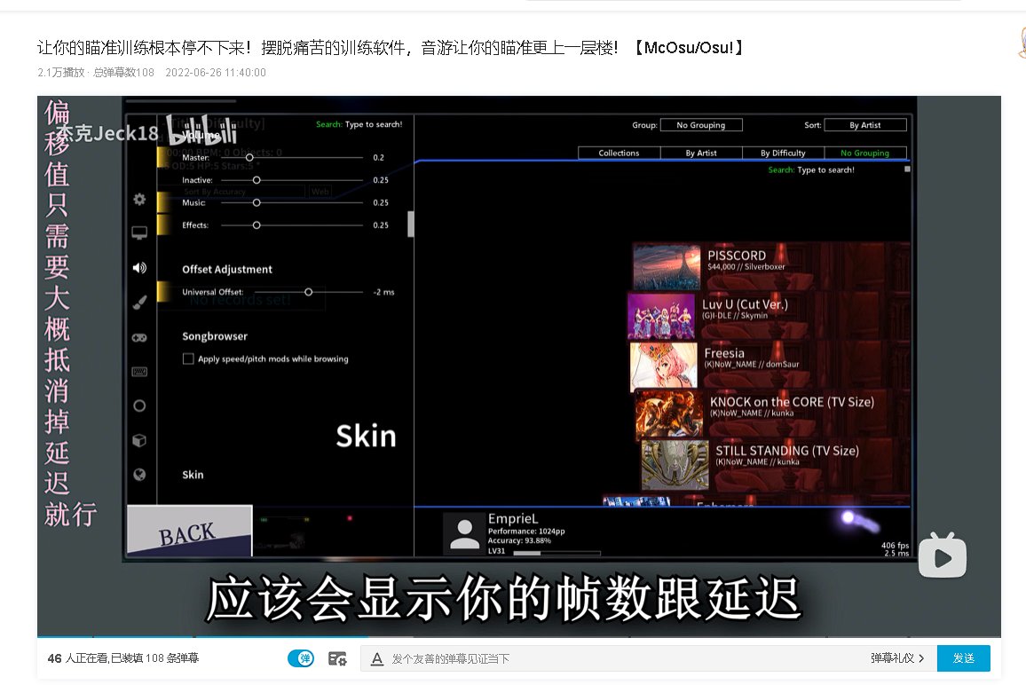Click the EmprieL user avatar icon

464,534
